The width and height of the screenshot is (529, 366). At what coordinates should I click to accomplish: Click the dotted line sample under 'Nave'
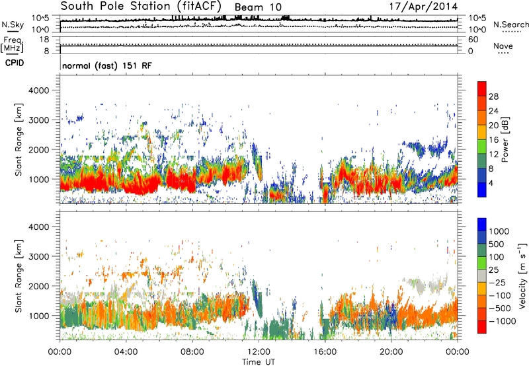coord(503,53)
